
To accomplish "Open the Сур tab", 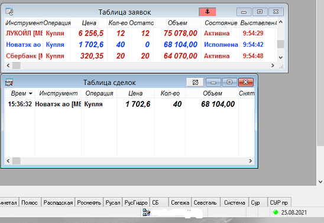I will [x=258, y=202].
